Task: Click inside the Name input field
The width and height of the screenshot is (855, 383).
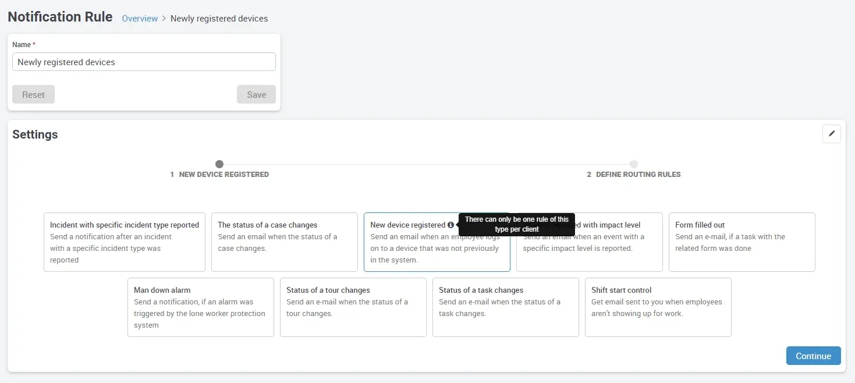Action: [143, 62]
